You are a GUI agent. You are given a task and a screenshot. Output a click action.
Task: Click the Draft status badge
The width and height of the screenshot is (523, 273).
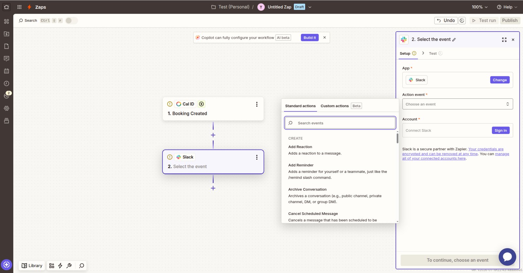click(299, 7)
